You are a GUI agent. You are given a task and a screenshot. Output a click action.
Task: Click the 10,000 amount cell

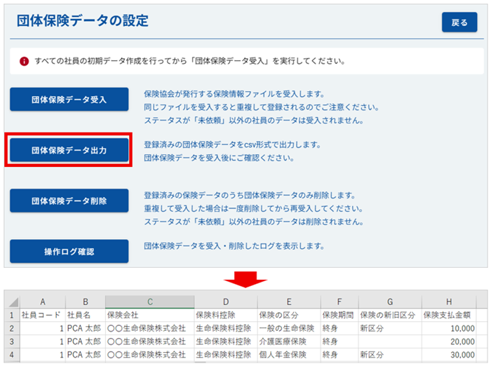(x=449, y=328)
